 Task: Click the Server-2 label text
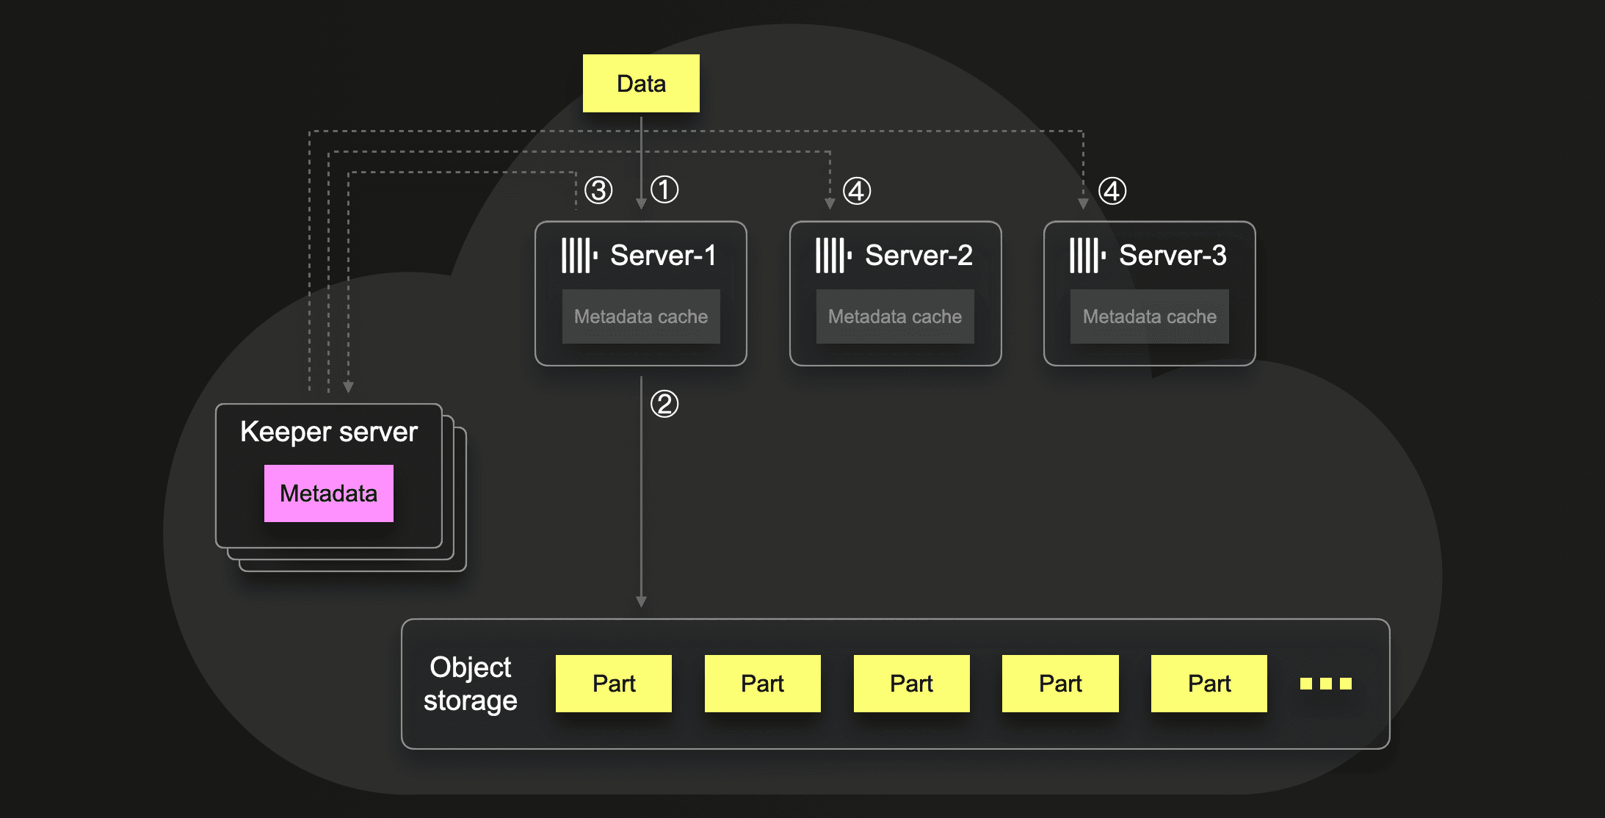click(x=919, y=256)
